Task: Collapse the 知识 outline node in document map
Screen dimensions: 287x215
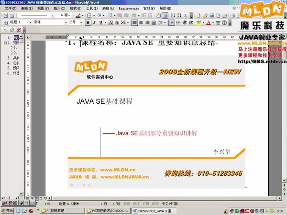Action: pos(5,43)
